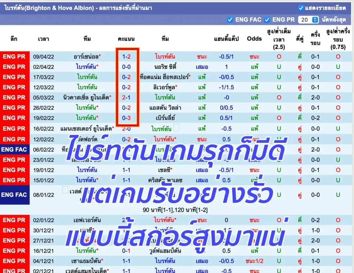The height and width of the screenshot is (273, 354).
Task: Select the date 09/04/22
Action: (x=44, y=57)
